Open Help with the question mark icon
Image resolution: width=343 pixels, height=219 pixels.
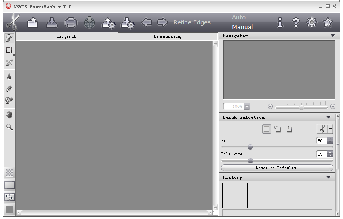[x=296, y=22]
